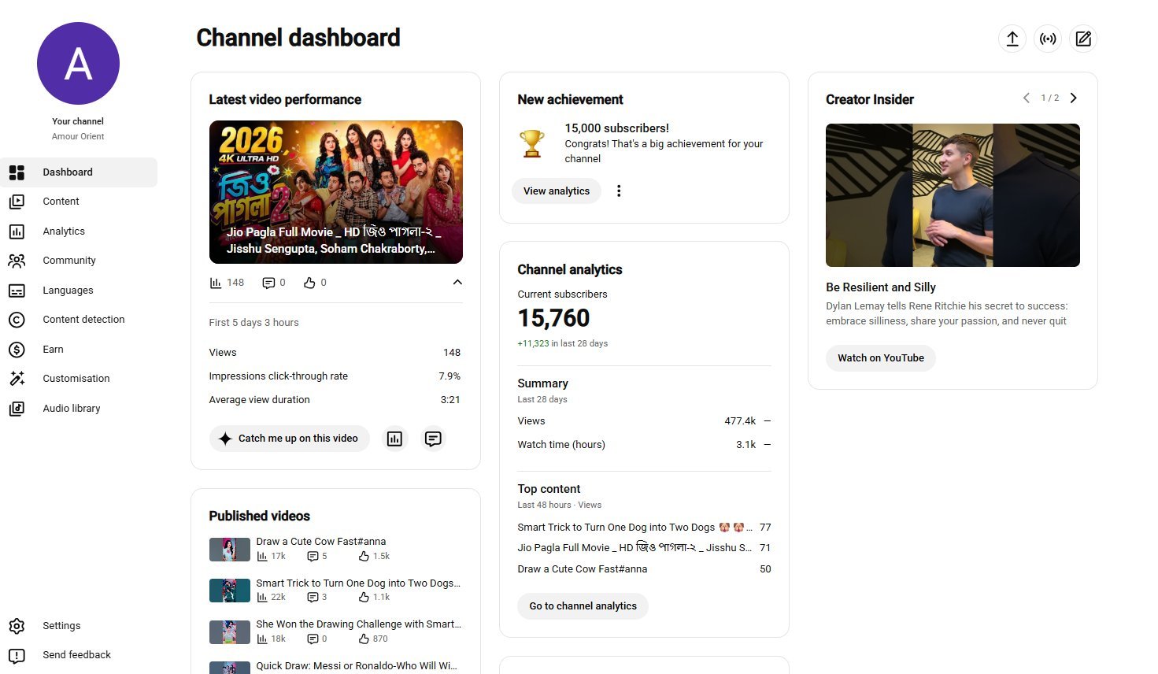Click the 22k views icon for Smart Trick video
Image resolution: width=1158 pixels, height=674 pixels.
click(x=262, y=598)
